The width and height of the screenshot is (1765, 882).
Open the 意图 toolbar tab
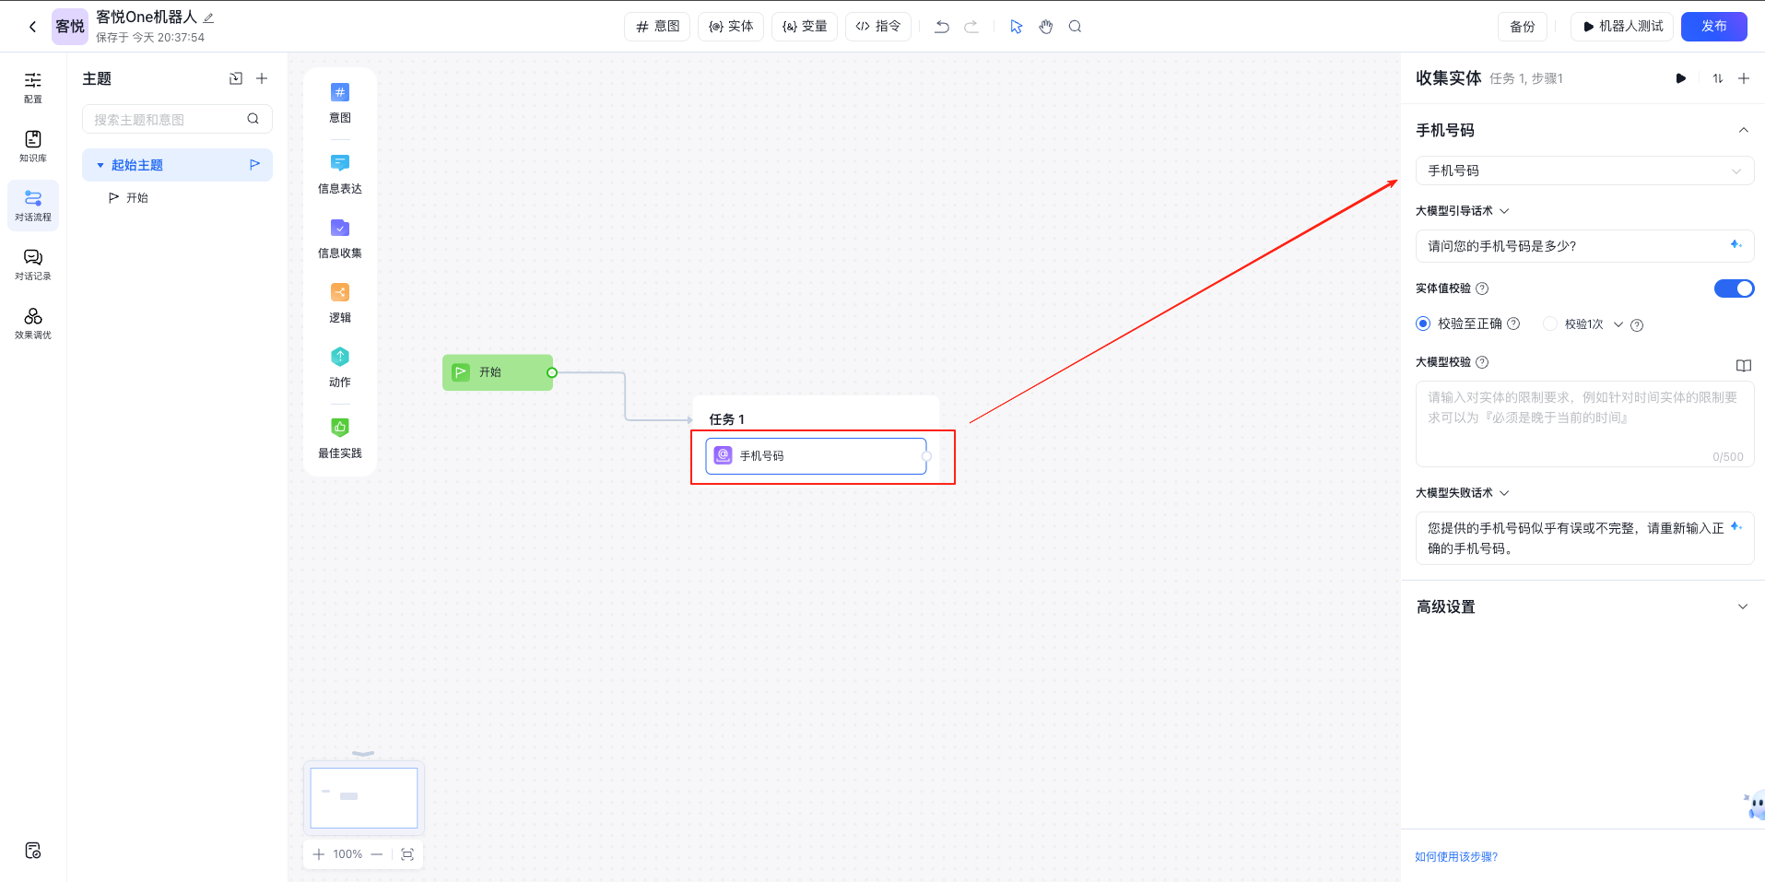coord(657,27)
